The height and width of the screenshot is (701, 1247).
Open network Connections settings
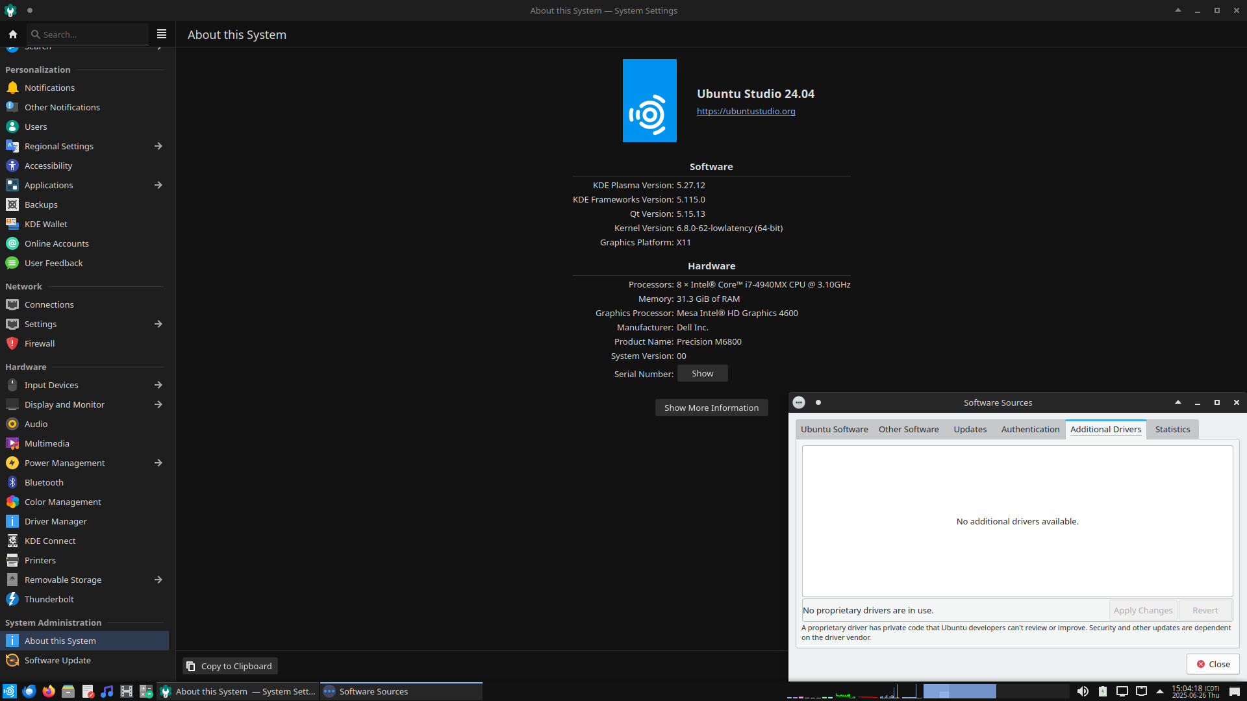point(84,304)
